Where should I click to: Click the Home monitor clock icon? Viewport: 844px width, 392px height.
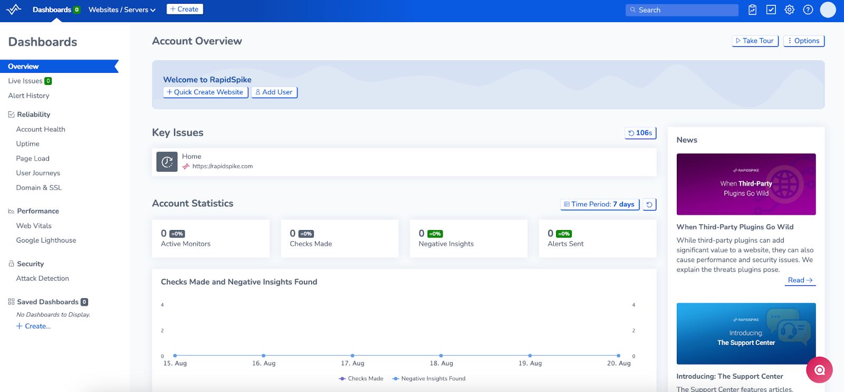click(x=167, y=161)
